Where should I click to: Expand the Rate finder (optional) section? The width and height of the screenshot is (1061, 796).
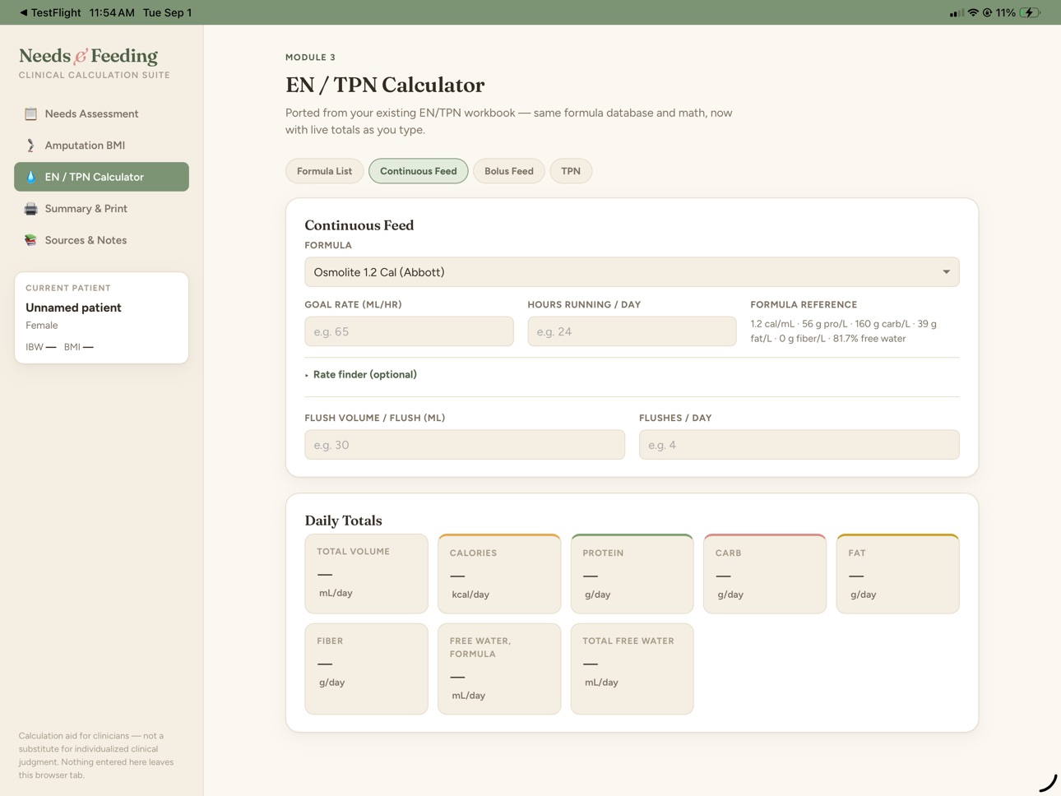pos(361,374)
